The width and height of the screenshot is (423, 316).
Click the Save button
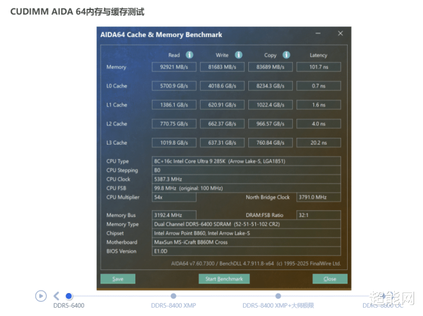pyautogui.click(x=118, y=279)
